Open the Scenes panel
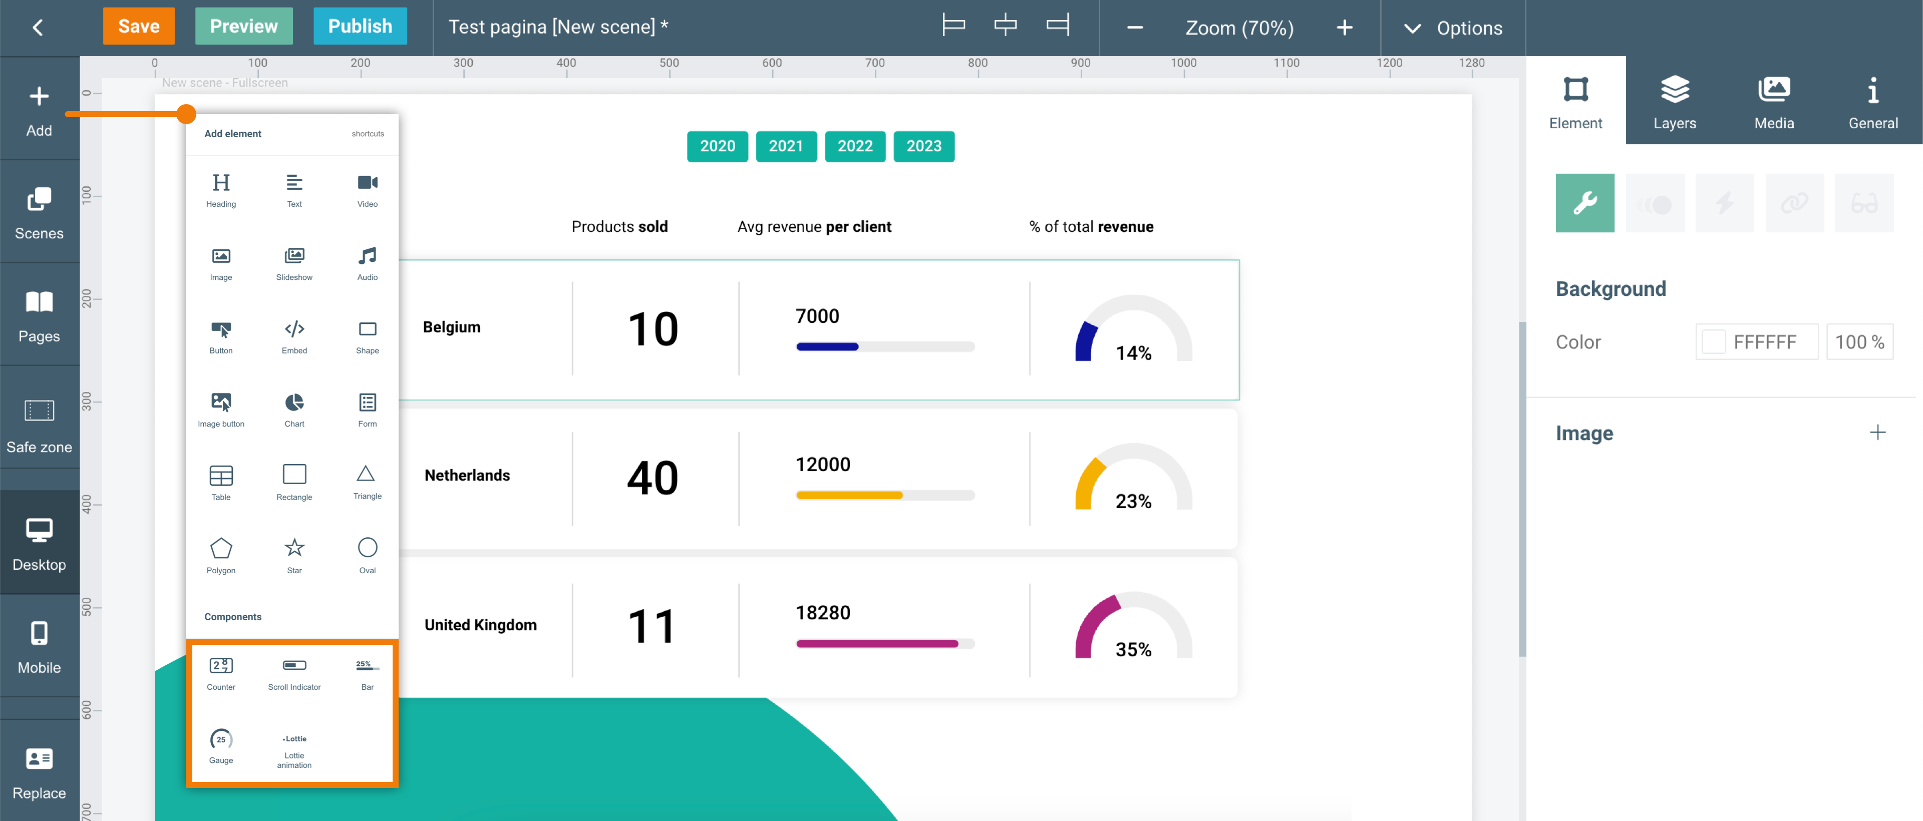This screenshot has height=821, width=1923. [x=39, y=213]
